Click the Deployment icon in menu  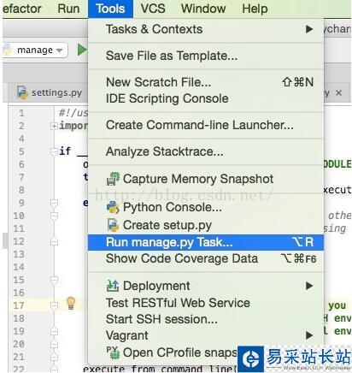click(113, 286)
